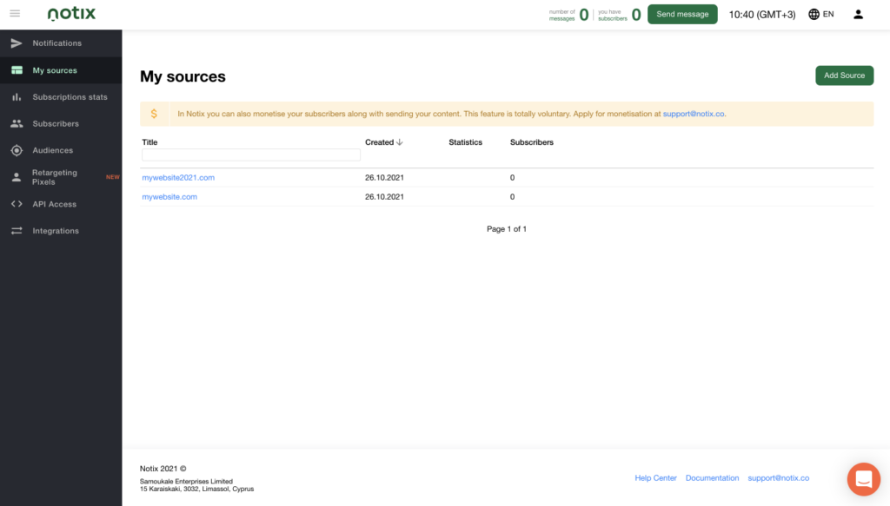This screenshot has width=890, height=506.
Task: Open Retargeting Pixels in sidebar
Action: [x=55, y=177]
